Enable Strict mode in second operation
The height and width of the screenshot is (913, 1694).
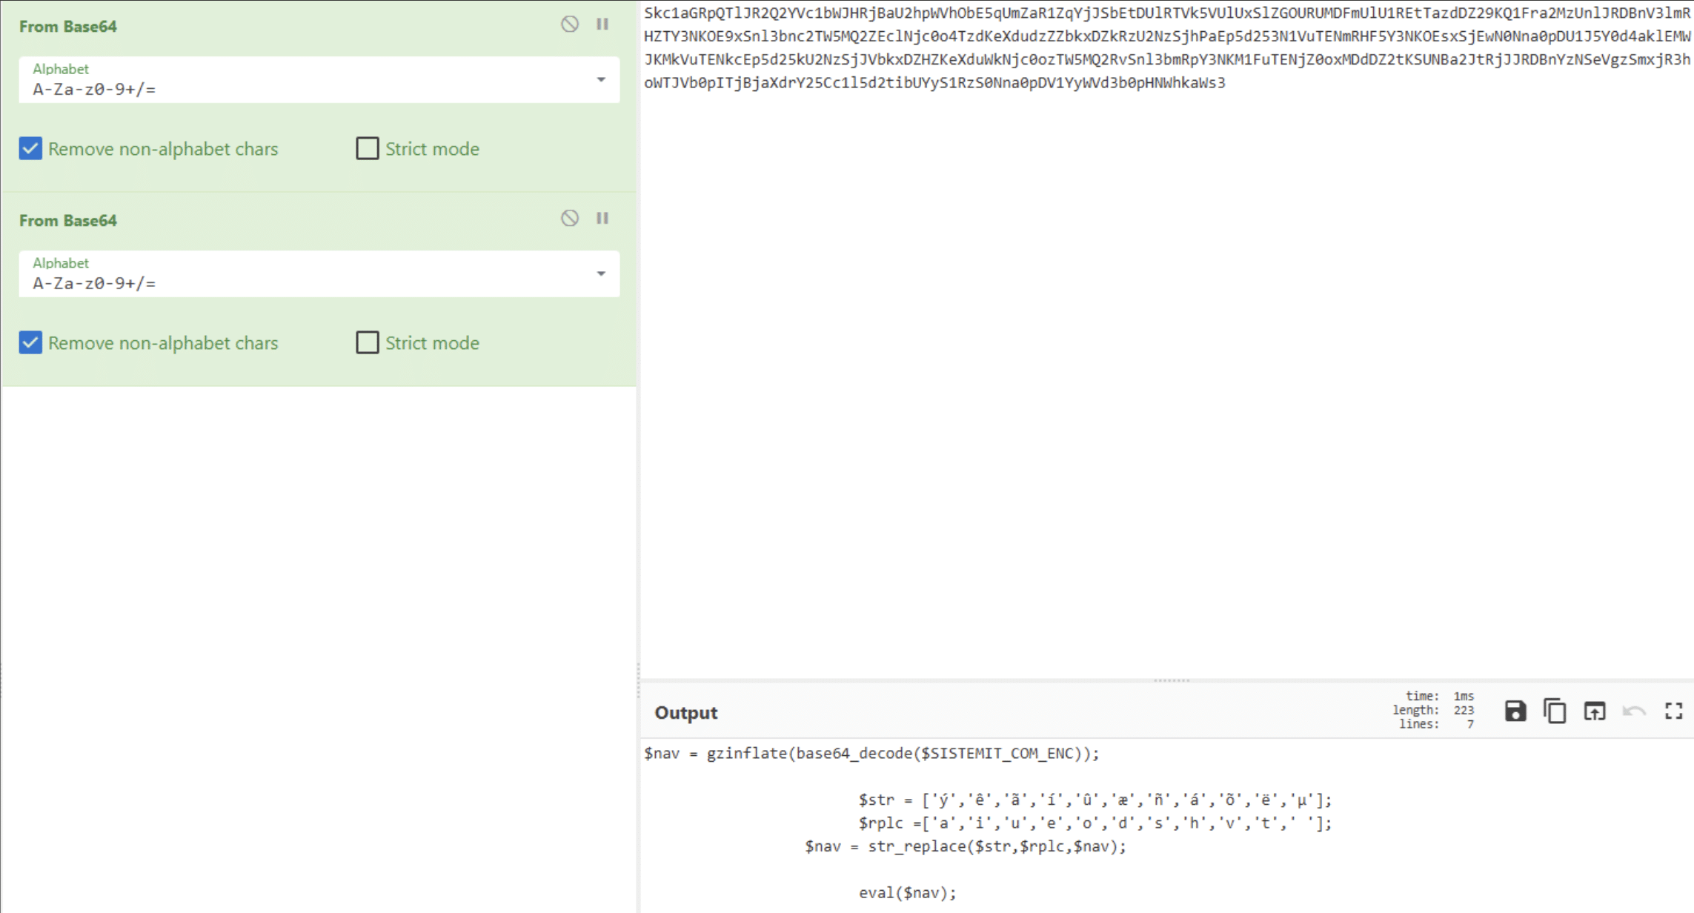(368, 343)
